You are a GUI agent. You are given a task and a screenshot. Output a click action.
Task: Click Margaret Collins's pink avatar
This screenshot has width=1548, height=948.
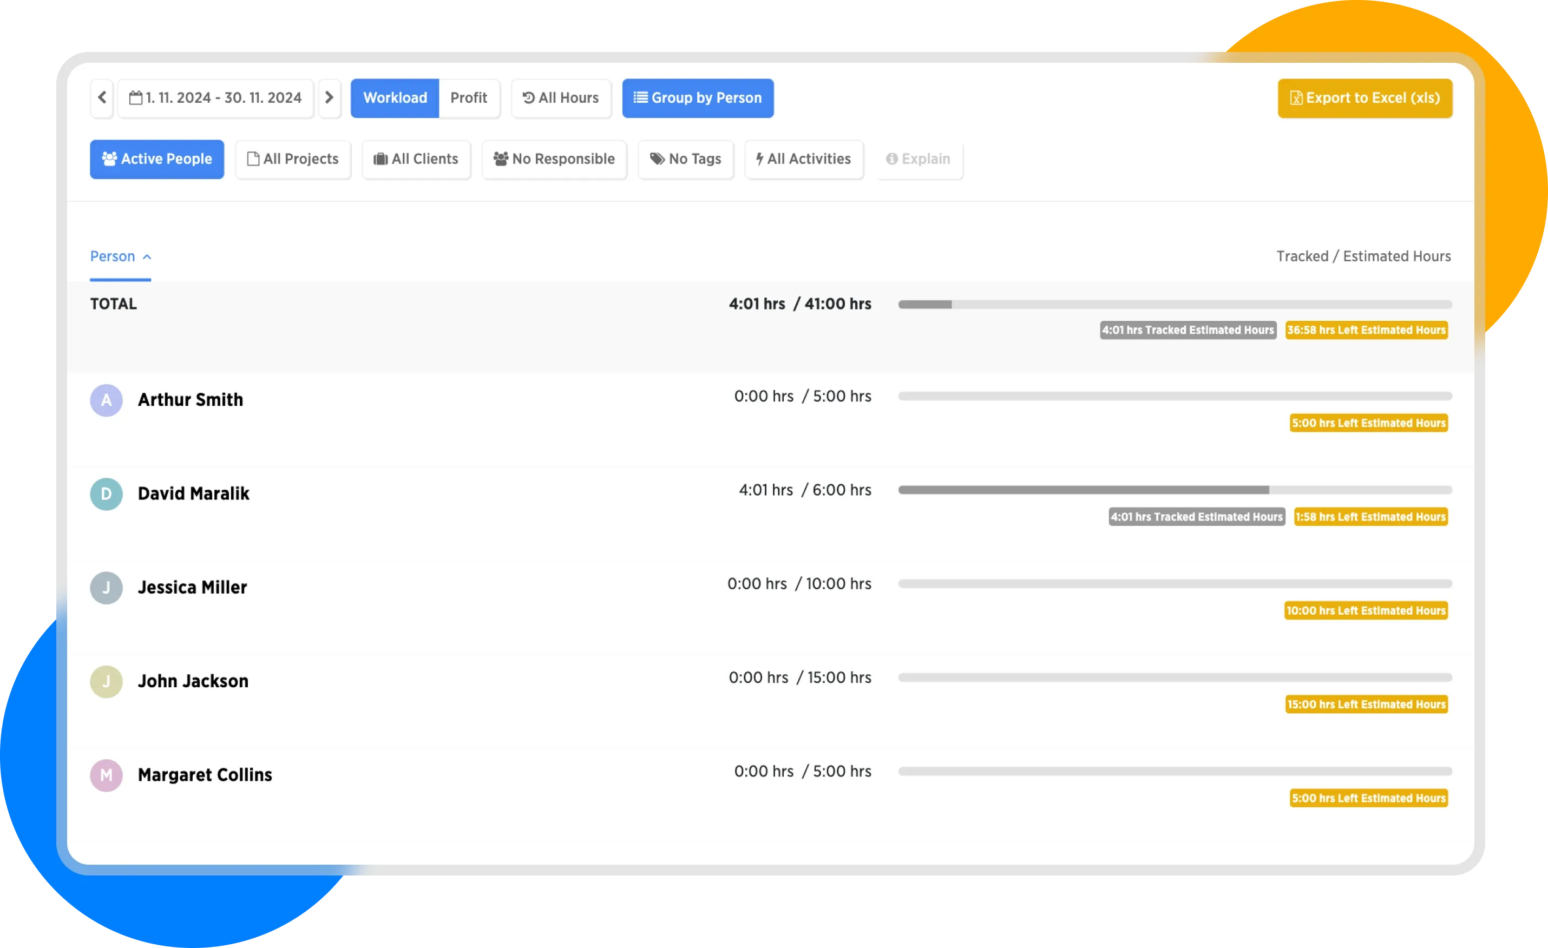(x=106, y=775)
